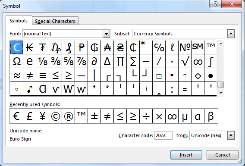
Task: Select the Yen sign from recently used
Action: click(43, 116)
